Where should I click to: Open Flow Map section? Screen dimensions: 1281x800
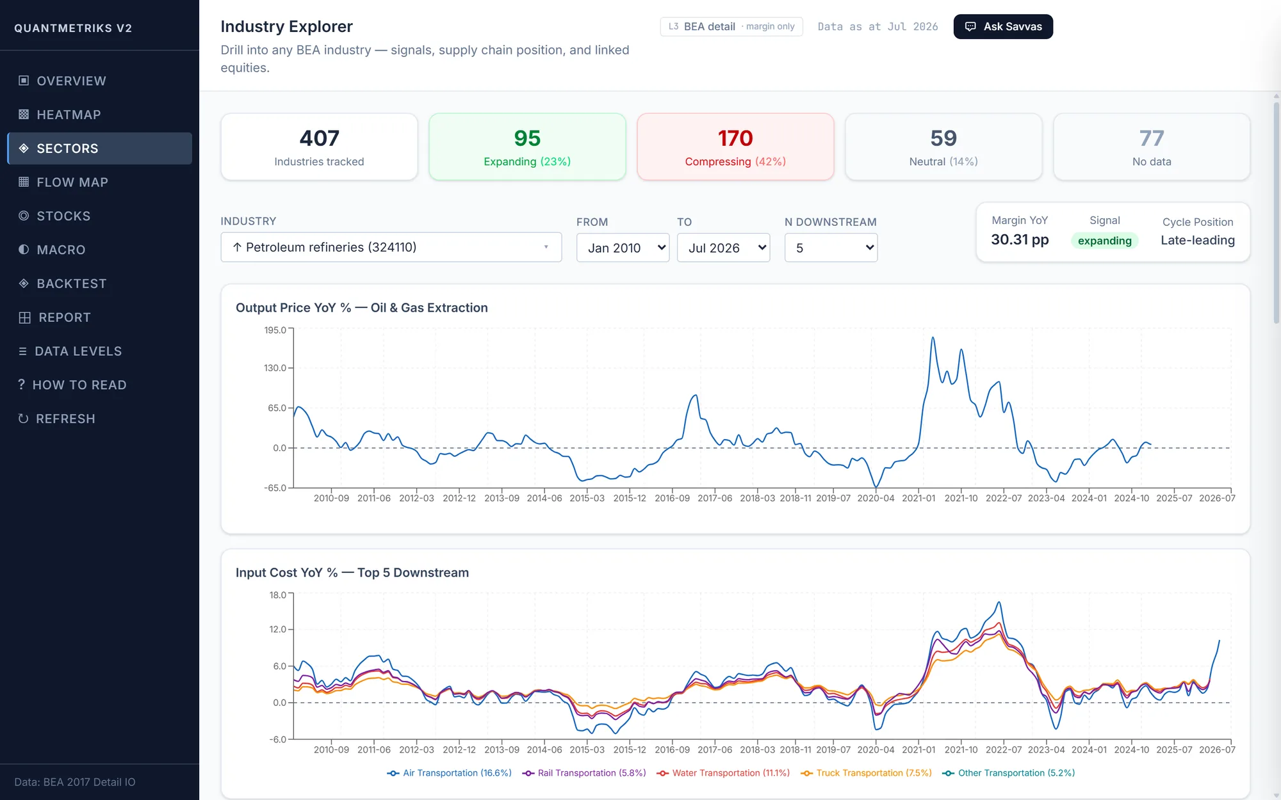pyautogui.click(x=99, y=182)
